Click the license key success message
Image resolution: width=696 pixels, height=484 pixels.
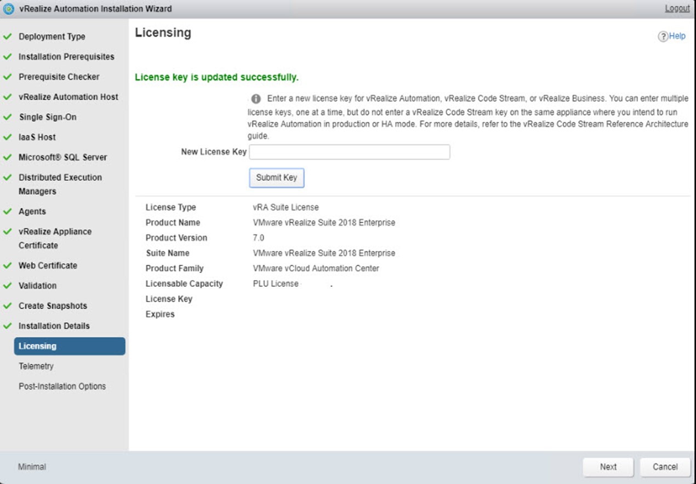216,77
